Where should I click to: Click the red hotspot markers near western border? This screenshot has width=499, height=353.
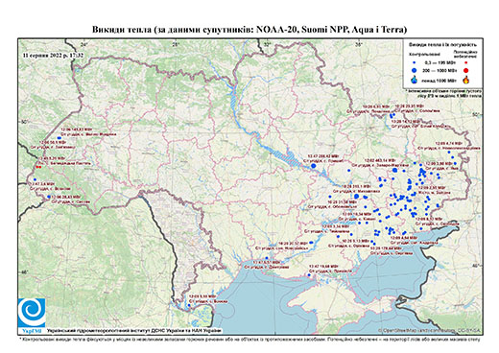pos(38,167)
